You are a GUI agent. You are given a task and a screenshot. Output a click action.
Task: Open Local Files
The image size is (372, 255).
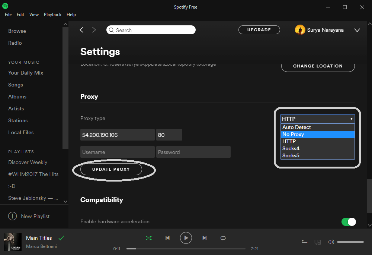tap(21, 132)
